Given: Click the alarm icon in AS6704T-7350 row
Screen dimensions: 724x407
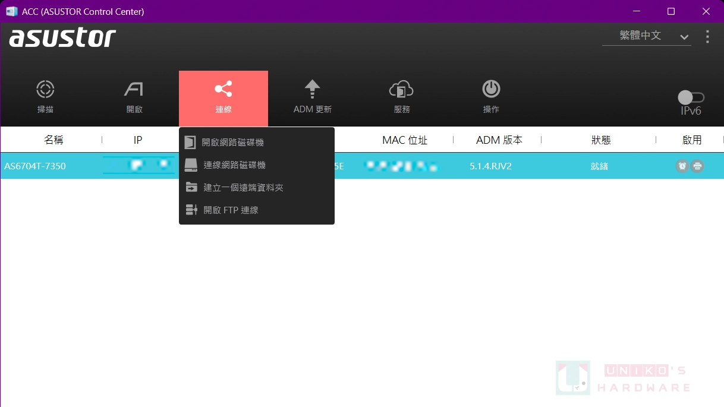Looking at the screenshot, I should tap(682, 166).
